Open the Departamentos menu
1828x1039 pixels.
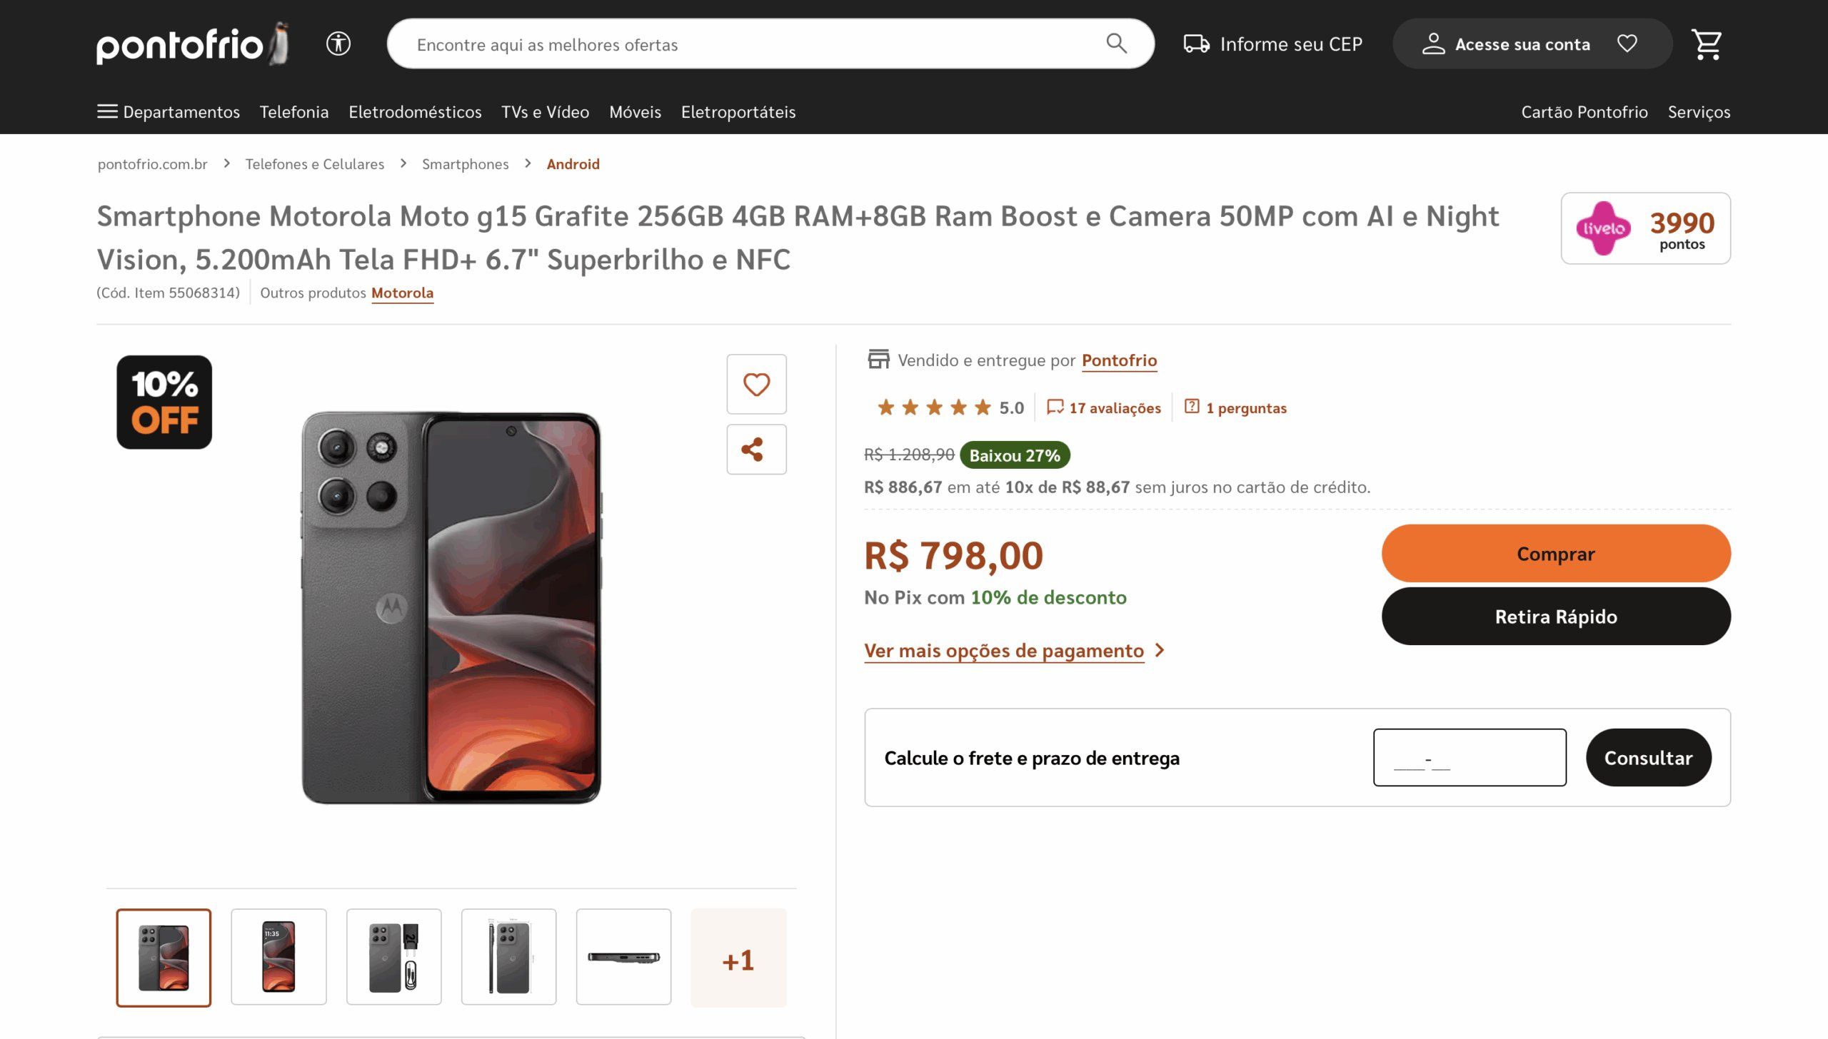[x=169, y=112]
